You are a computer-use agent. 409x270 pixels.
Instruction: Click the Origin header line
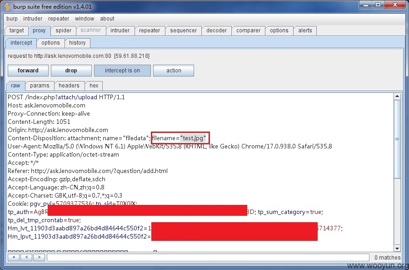(58, 130)
